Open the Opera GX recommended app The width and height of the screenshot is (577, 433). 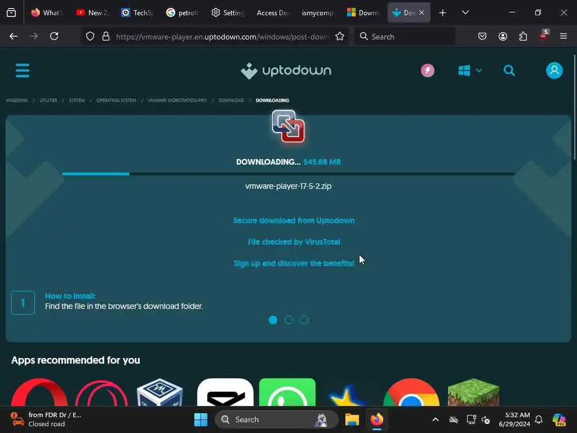click(x=101, y=392)
